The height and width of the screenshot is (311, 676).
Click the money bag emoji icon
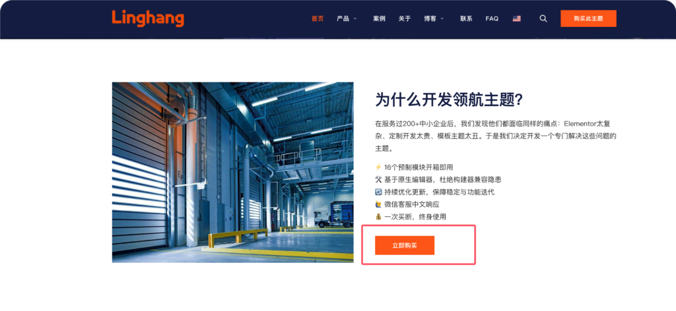click(378, 217)
